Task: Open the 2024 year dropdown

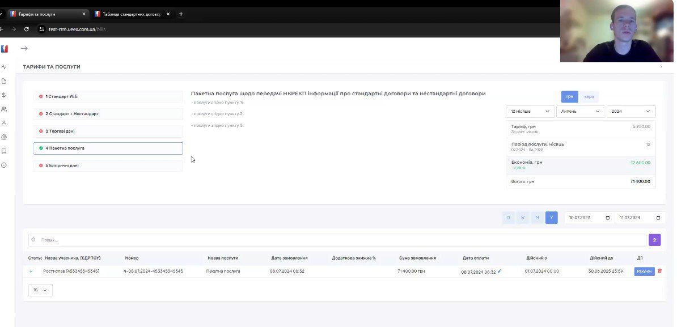Action: [x=631, y=112]
